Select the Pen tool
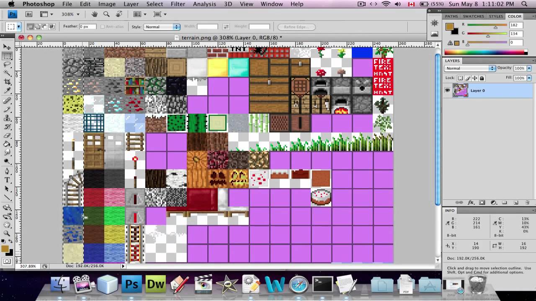 (7, 171)
